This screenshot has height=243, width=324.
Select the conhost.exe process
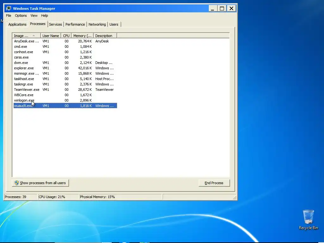(x=65, y=52)
